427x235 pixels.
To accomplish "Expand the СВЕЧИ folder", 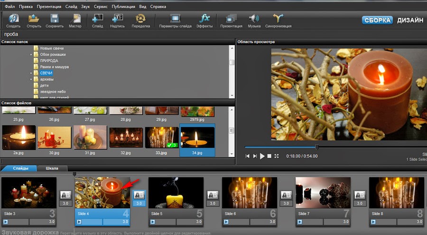I will (31, 73).
